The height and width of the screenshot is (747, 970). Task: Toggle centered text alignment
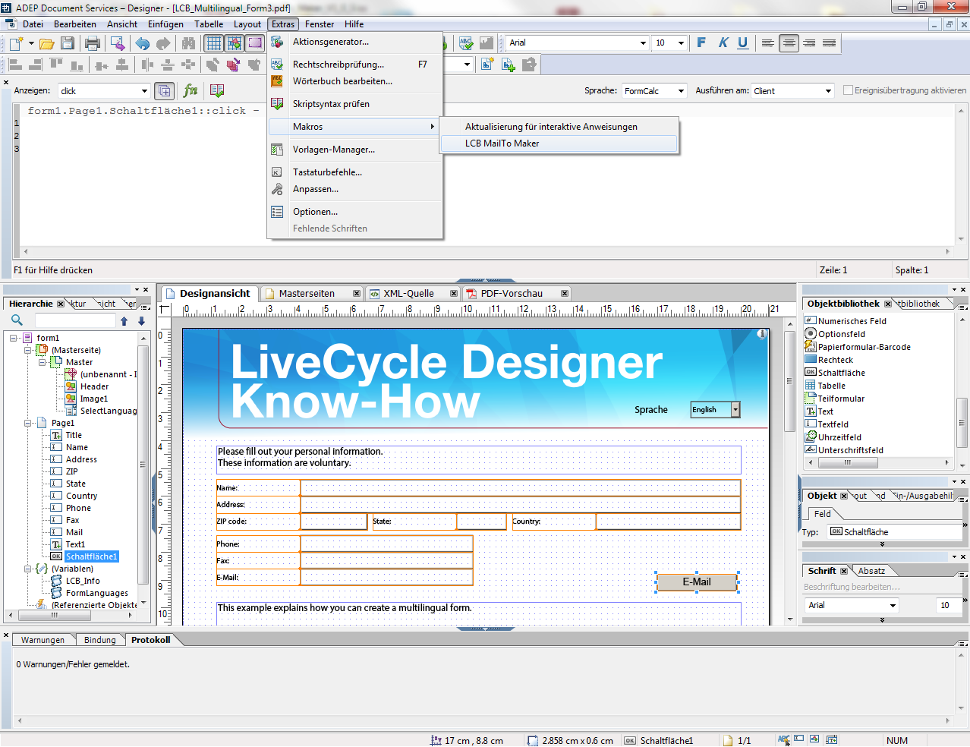click(789, 43)
